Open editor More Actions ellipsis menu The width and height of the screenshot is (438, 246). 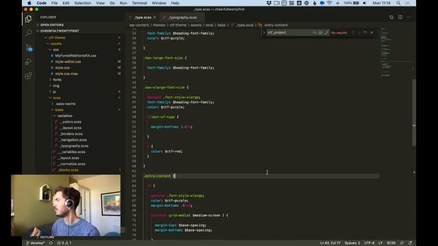point(409,17)
